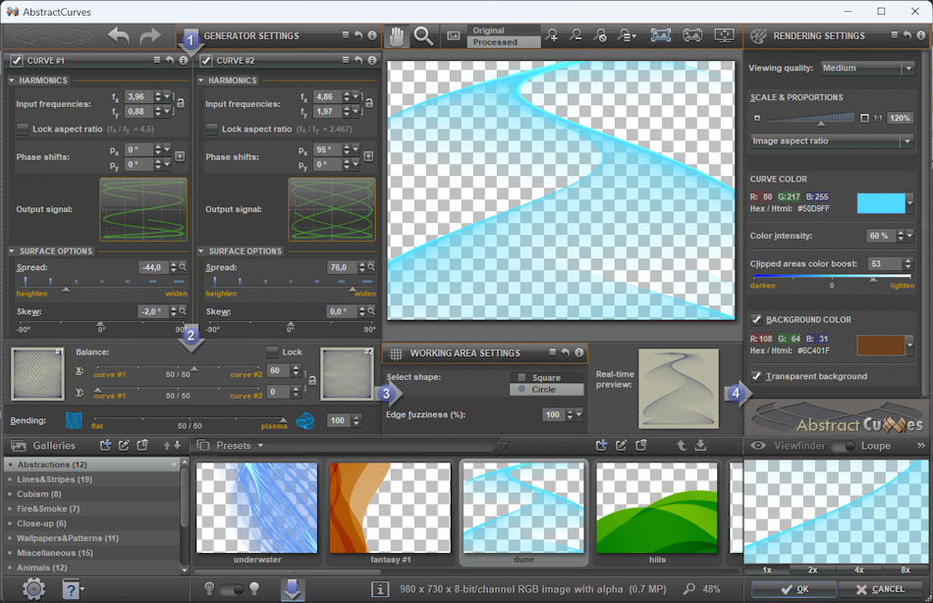Click the zoom in magnifier icon
The width and height of the screenshot is (933, 603).
pos(552,36)
